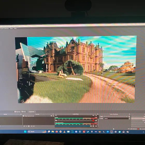Open the Fade transition dropdown

click(114, 117)
